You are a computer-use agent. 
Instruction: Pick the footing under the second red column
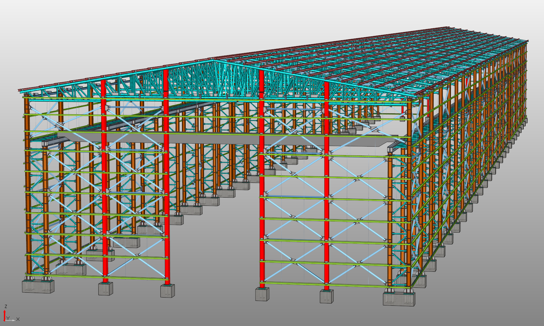click(167, 291)
